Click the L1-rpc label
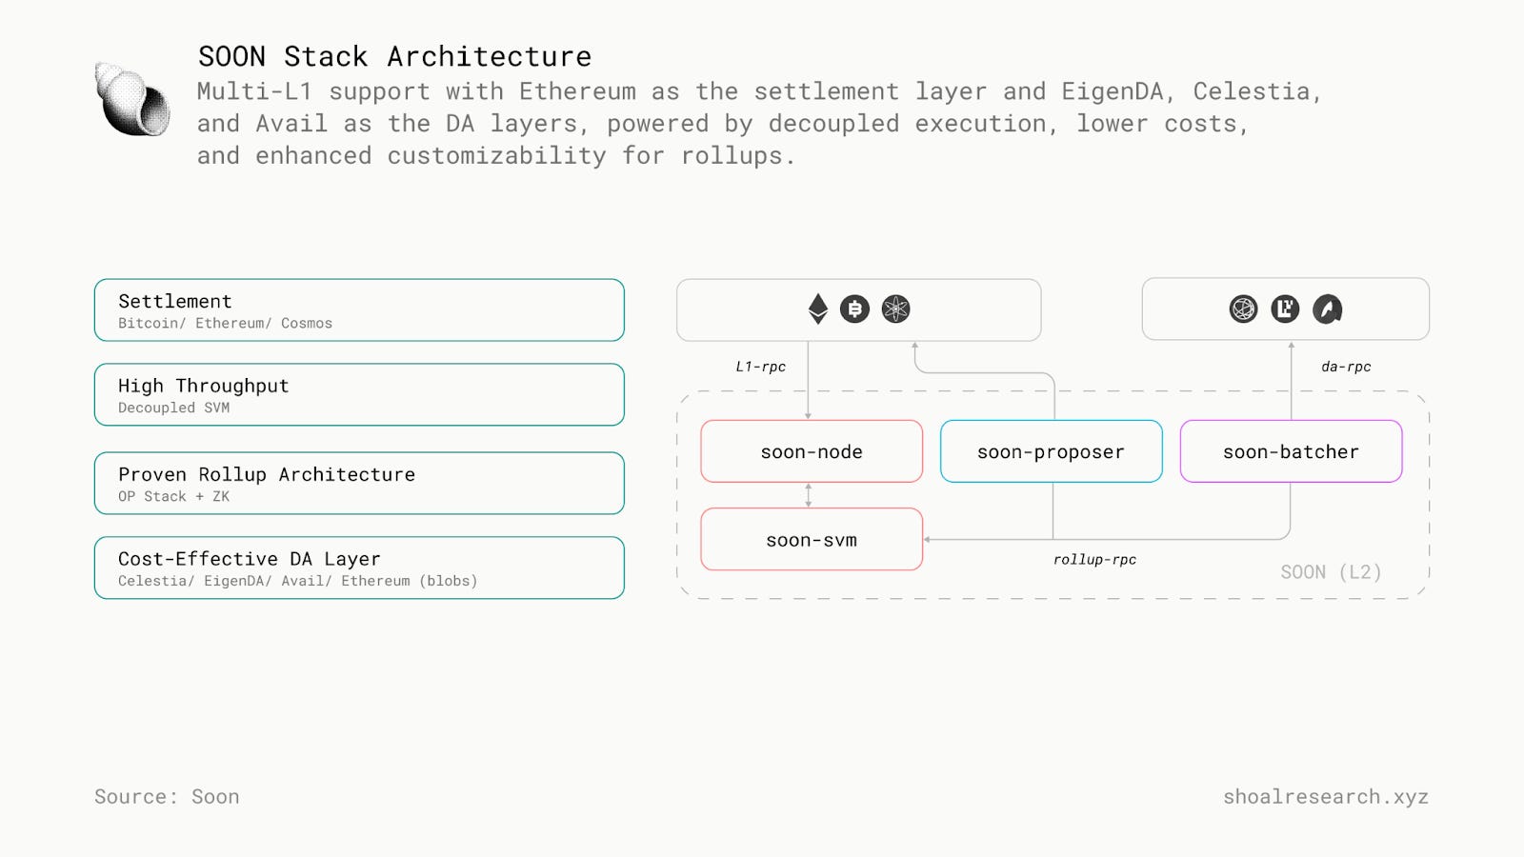Image resolution: width=1524 pixels, height=857 pixels. [x=760, y=367]
